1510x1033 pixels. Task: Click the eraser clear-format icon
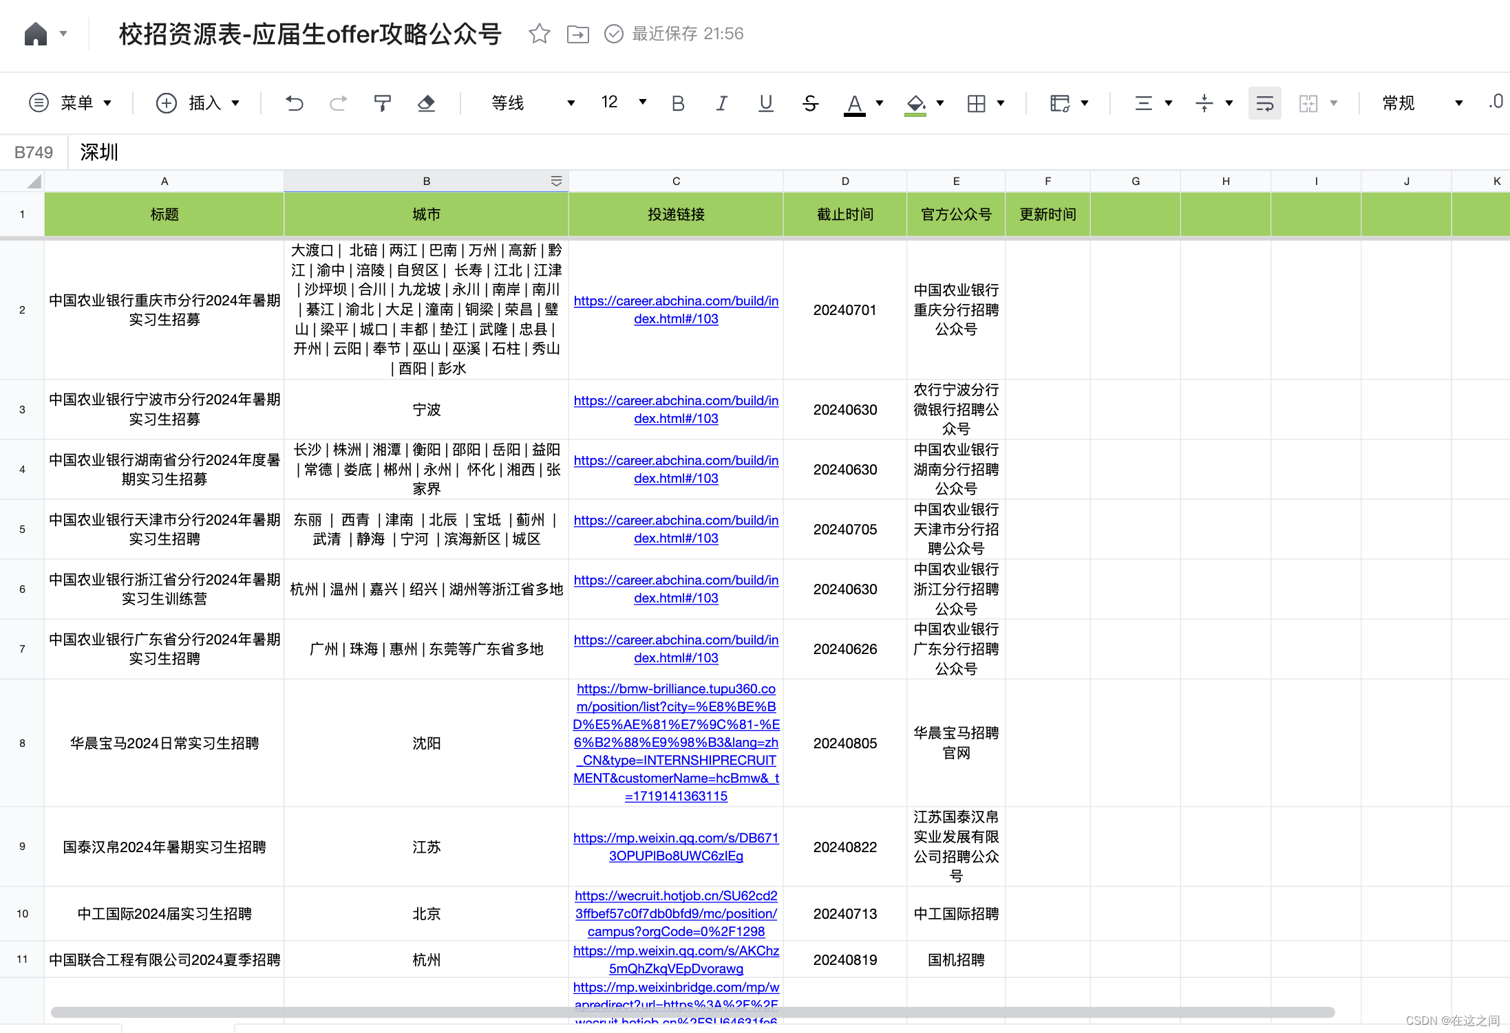pyautogui.click(x=427, y=103)
